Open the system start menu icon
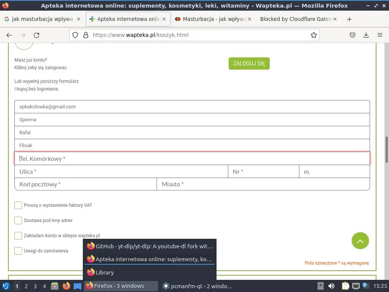The image size is (389, 292). coord(6,286)
